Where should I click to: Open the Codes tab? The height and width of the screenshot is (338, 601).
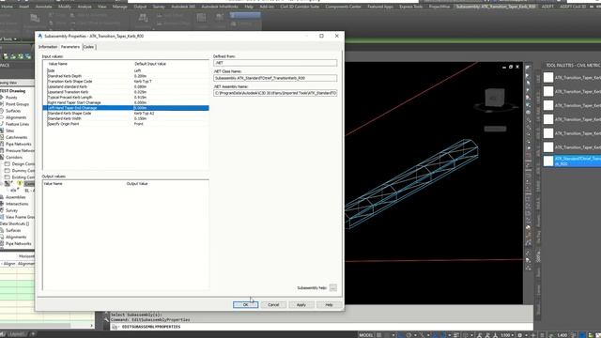coord(88,47)
